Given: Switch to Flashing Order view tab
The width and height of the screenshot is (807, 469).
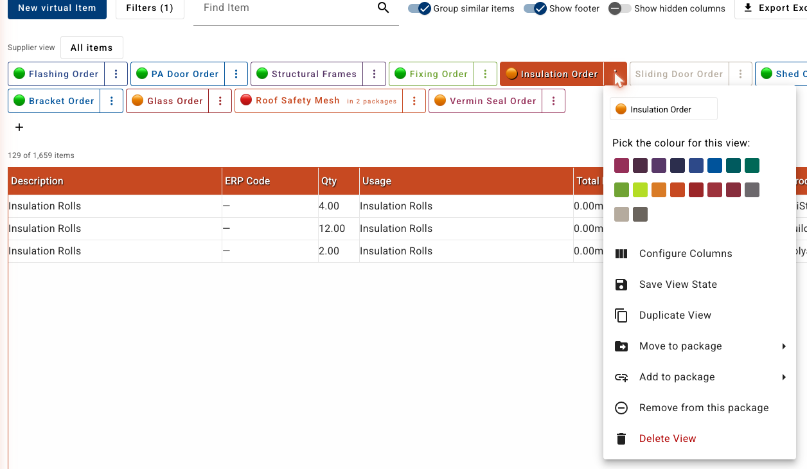Looking at the screenshot, I should click(x=57, y=74).
